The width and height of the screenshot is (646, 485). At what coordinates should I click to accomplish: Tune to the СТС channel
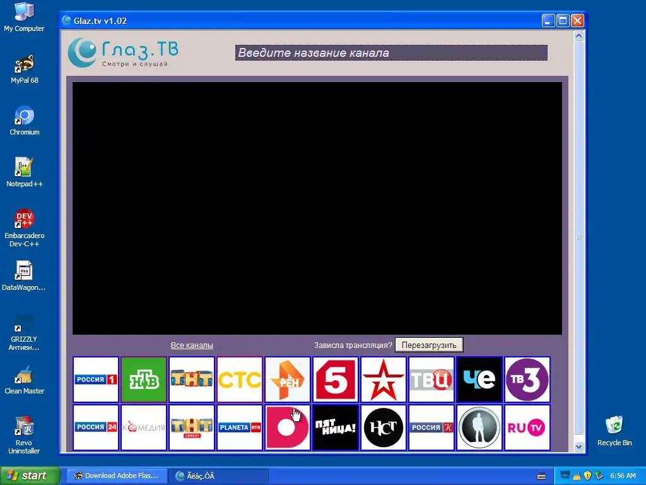pos(239,380)
